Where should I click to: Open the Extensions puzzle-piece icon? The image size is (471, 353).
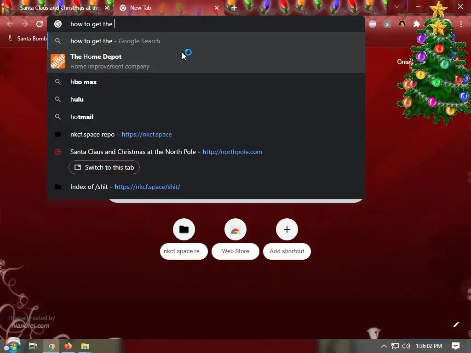[417, 24]
